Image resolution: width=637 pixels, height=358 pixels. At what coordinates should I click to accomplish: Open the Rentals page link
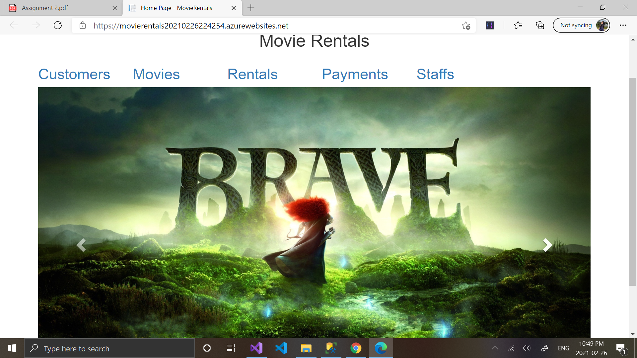(252, 74)
